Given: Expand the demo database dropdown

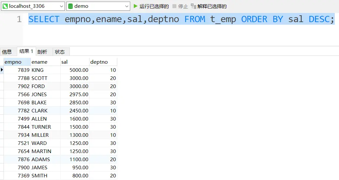Looking at the screenshot, I should click(127, 6).
